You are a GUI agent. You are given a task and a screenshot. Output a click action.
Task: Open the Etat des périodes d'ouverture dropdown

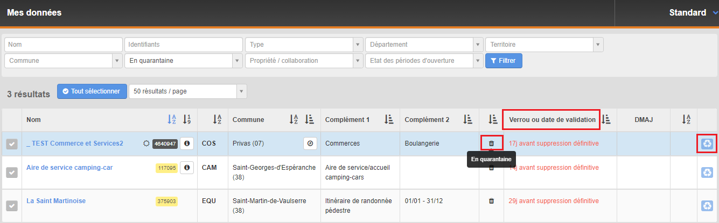(424, 61)
